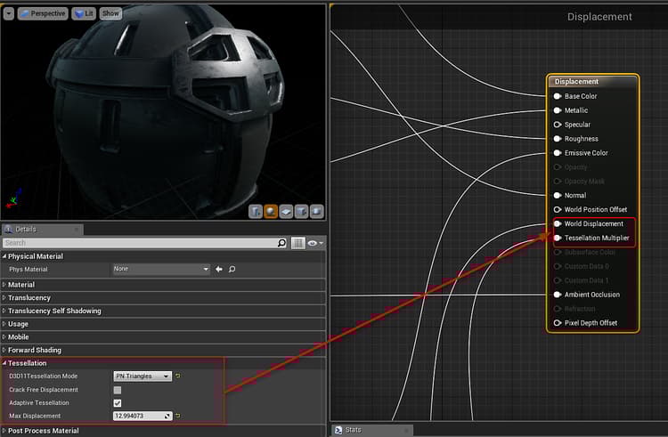Expand the Translucency section
The width and height of the screenshot is (668, 437).
[x=29, y=297]
